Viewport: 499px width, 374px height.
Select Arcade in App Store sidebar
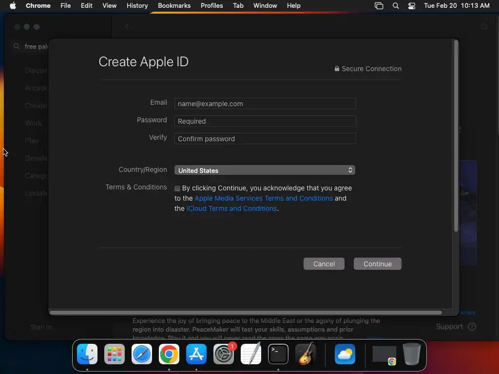coord(36,88)
